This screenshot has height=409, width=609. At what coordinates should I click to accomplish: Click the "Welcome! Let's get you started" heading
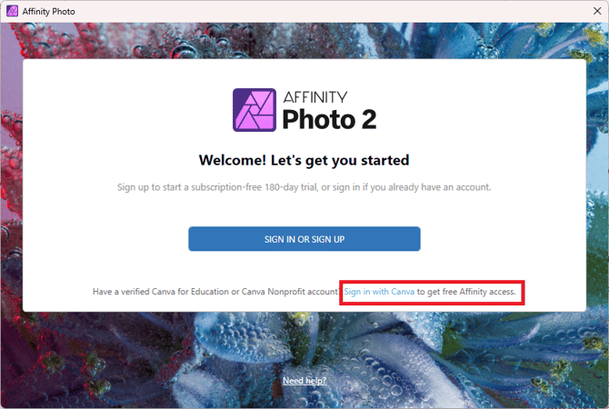coord(304,161)
